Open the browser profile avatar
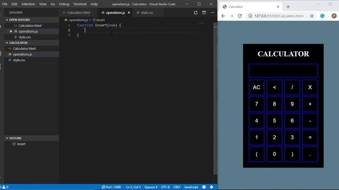Image resolution: width=339 pixels, height=190 pixels. coord(334,16)
